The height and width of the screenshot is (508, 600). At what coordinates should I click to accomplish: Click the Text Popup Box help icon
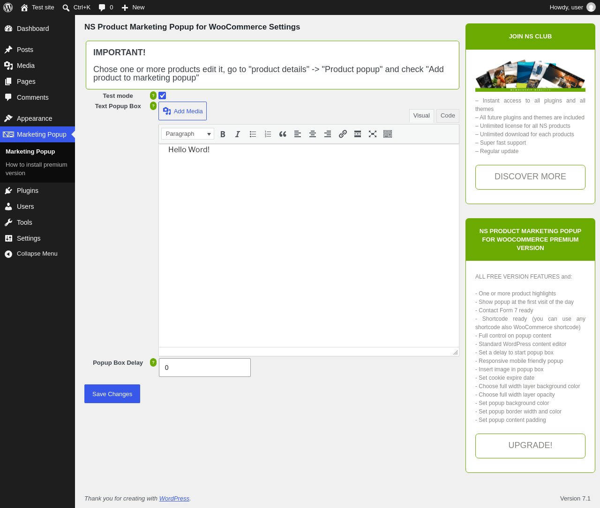[x=153, y=106]
